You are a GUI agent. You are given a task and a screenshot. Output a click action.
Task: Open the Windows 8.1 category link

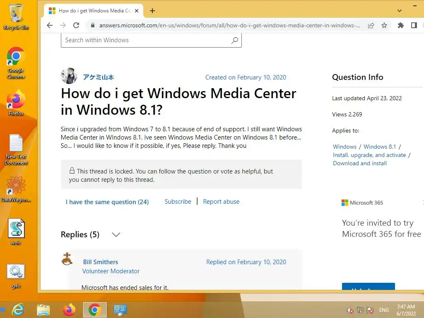tap(380, 147)
